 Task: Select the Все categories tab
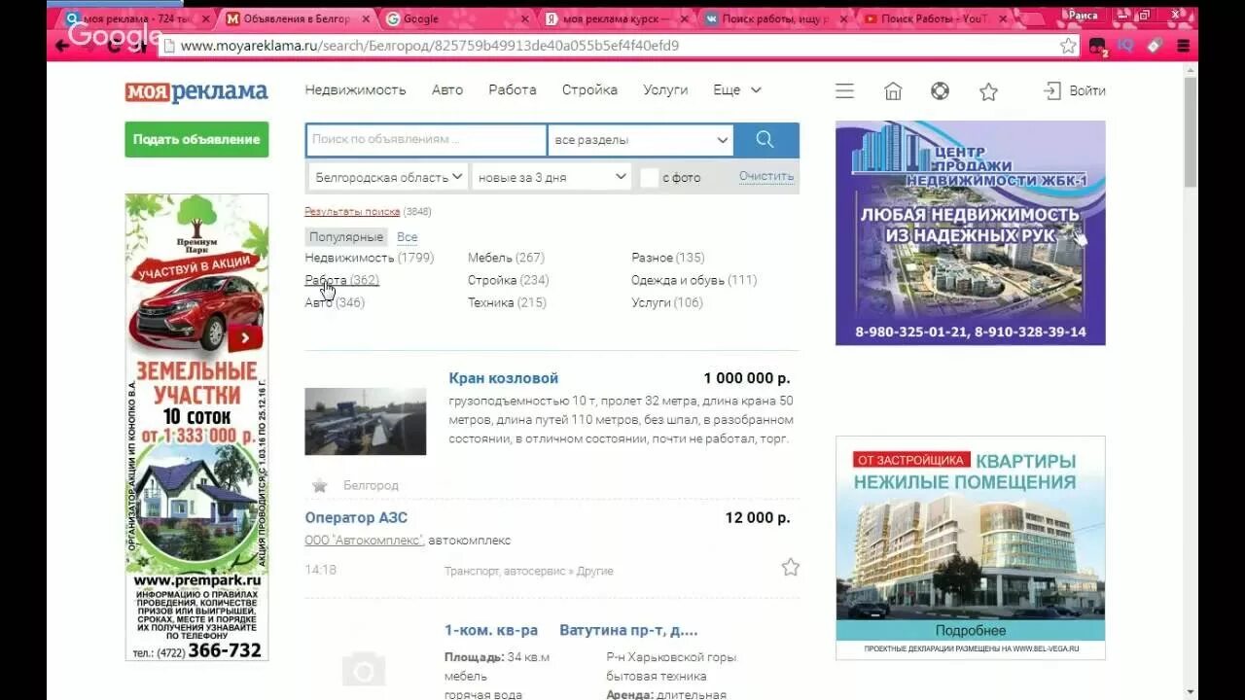[407, 237]
